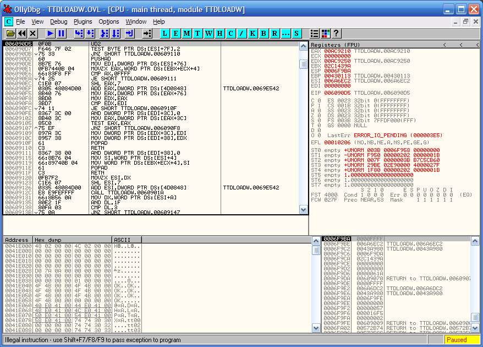The image size is (483, 347).
Task: Select the dump row at address 0041E000
Action: pyautogui.click(x=73, y=246)
